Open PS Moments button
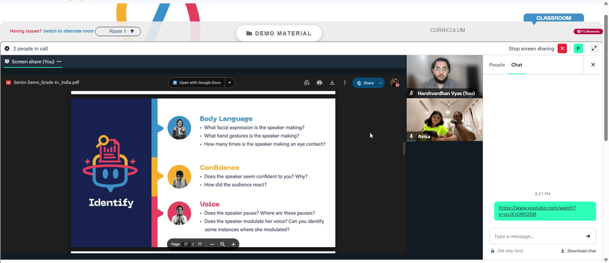 588,32
